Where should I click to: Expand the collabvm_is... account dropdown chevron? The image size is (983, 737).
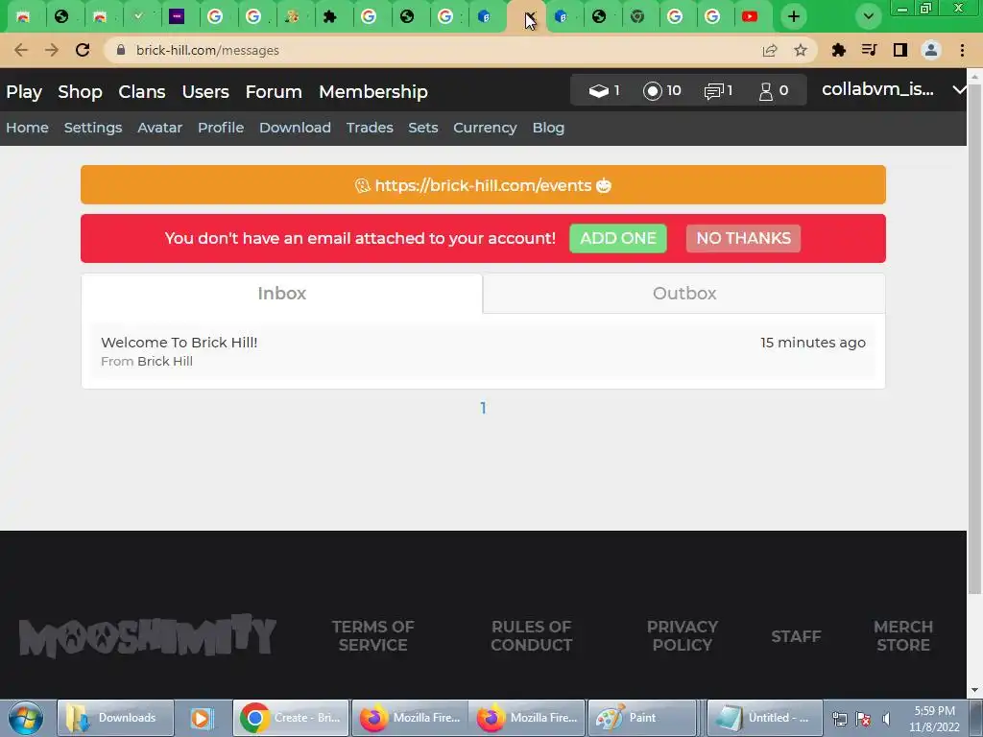coord(959,90)
